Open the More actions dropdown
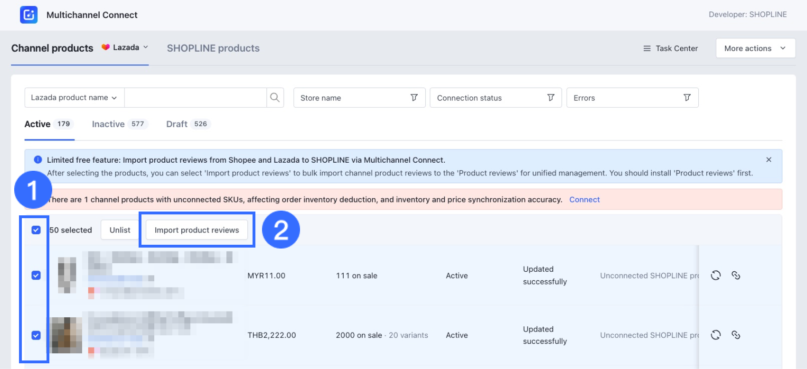Viewport: 807px width, 369px height. [x=755, y=48]
